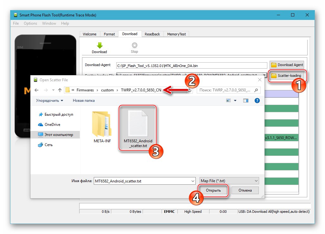Open the Options menu
Image resolution: width=325 pixels, height=234 pixels.
coord(30,23)
